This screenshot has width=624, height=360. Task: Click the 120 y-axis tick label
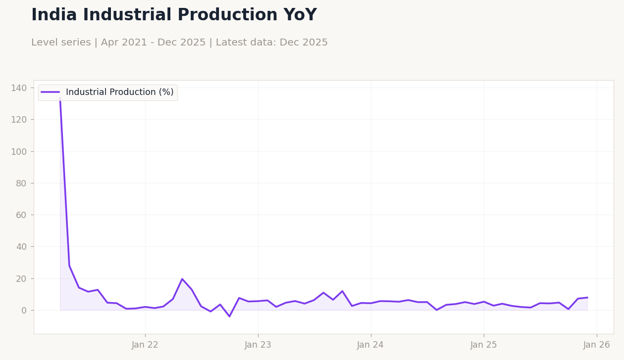pyautogui.click(x=19, y=120)
